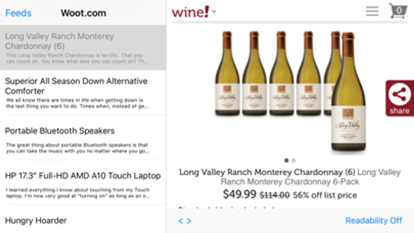Open HP 17.3" Full-HD AMD A10 Touch Laptop
This screenshot has height=233, width=414.
click(x=83, y=183)
